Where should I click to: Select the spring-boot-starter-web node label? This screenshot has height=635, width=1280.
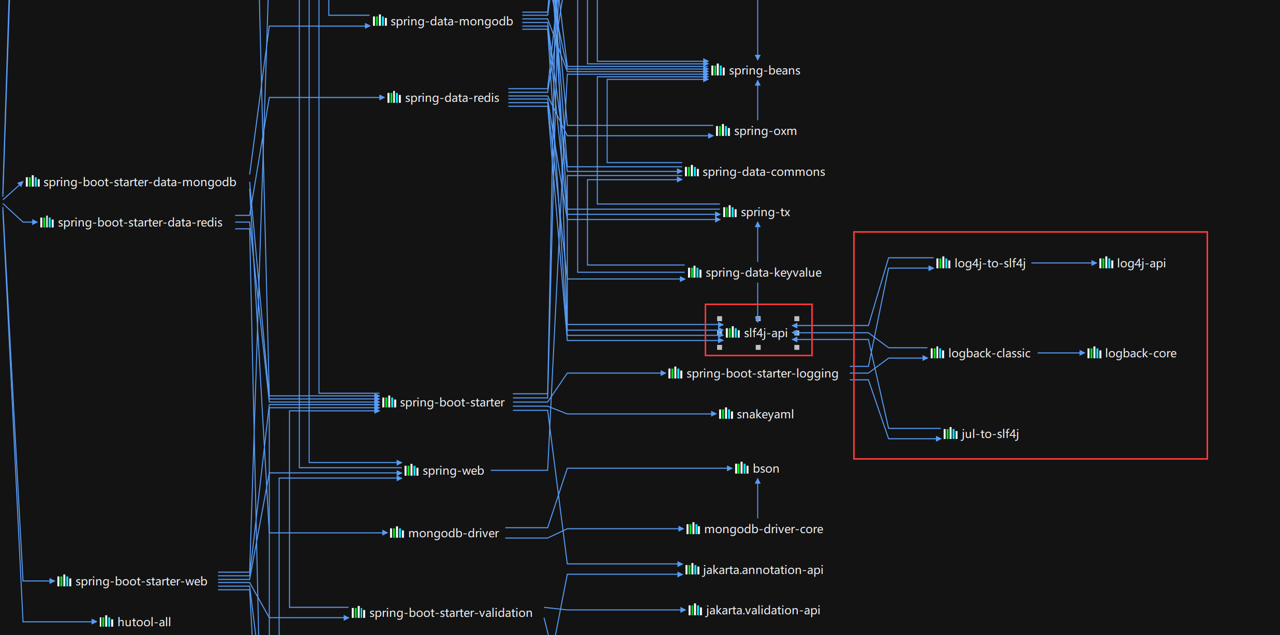[141, 581]
